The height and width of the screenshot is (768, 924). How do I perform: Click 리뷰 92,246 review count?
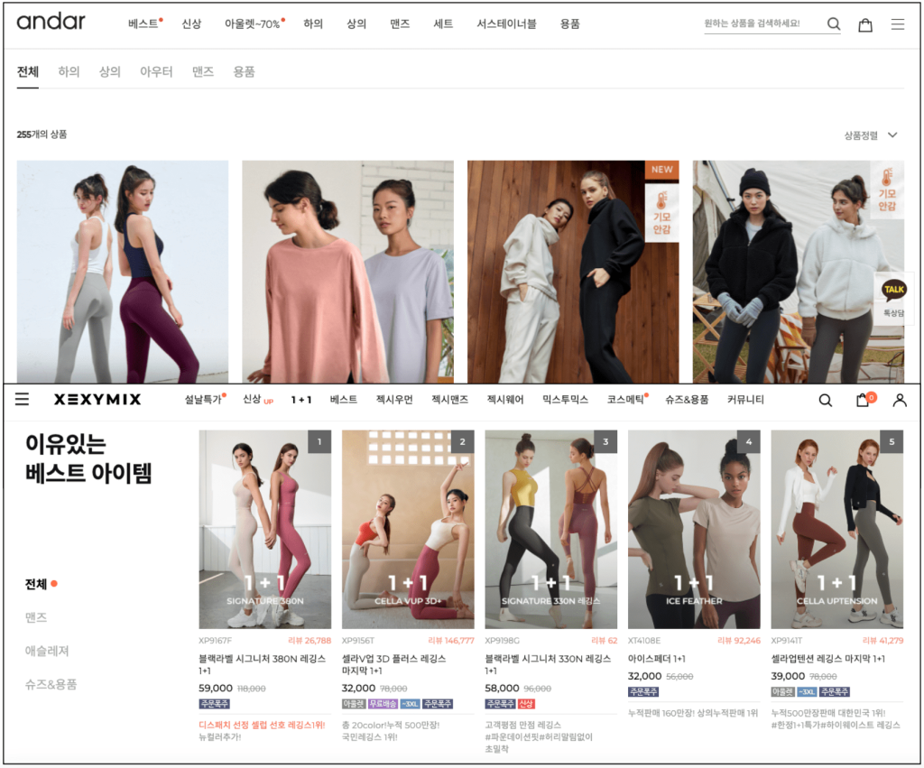point(739,640)
